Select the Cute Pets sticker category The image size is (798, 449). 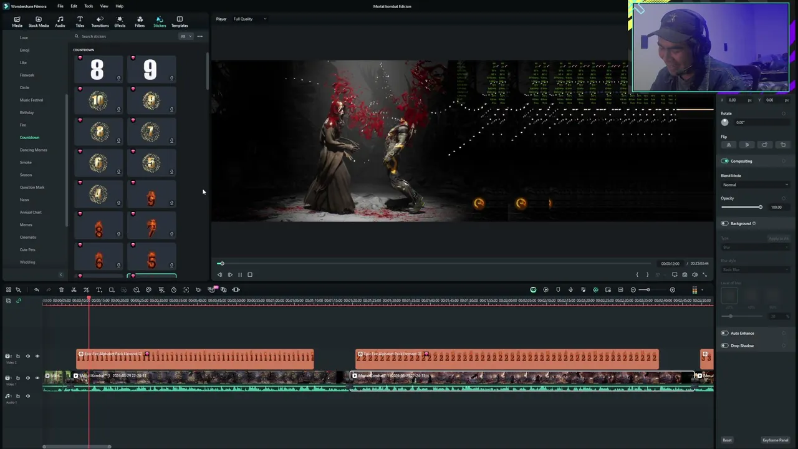pos(27,249)
